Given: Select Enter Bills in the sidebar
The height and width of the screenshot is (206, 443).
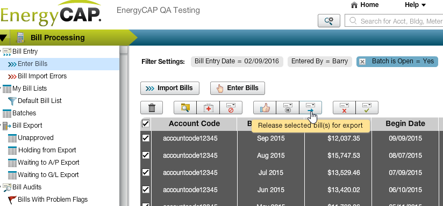Looking at the screenshot, I should (32, 64).
